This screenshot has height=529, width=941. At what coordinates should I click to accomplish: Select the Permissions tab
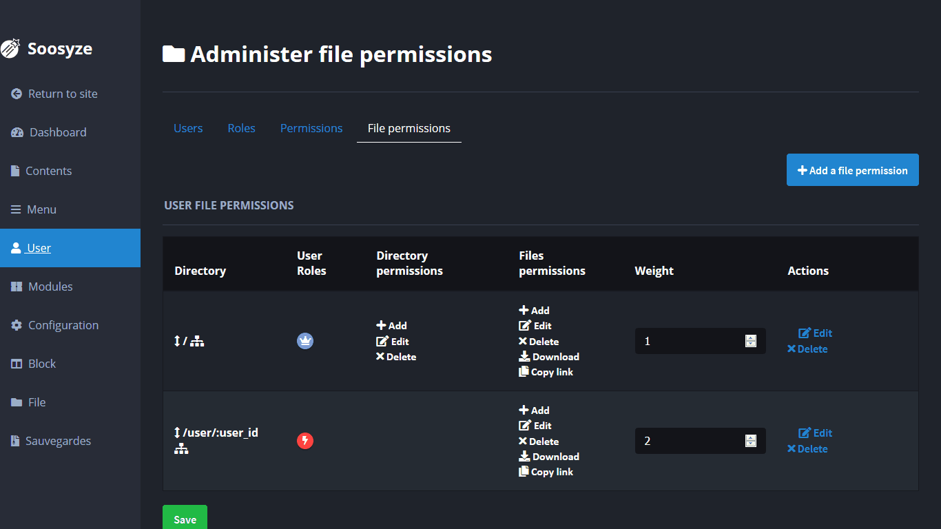[x=311, y=128]
